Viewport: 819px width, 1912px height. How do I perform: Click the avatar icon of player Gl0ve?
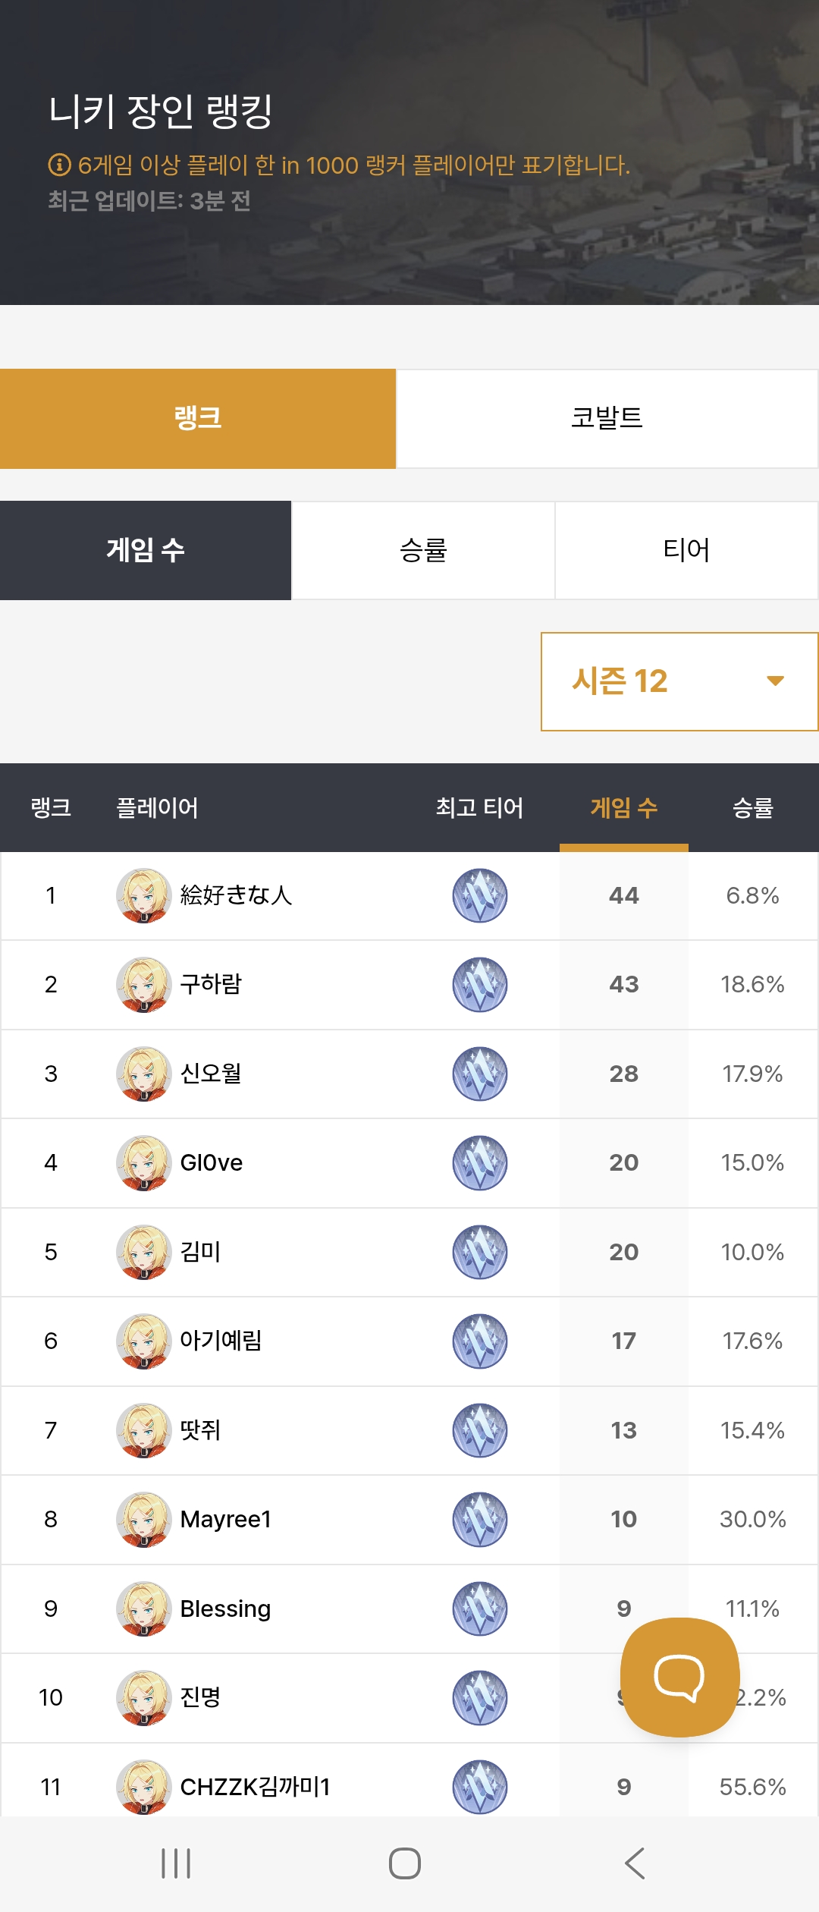(x=143, y=1162)
